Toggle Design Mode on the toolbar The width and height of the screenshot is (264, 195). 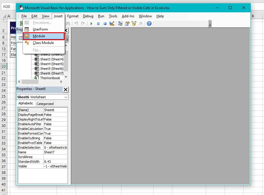coord(112,23)
